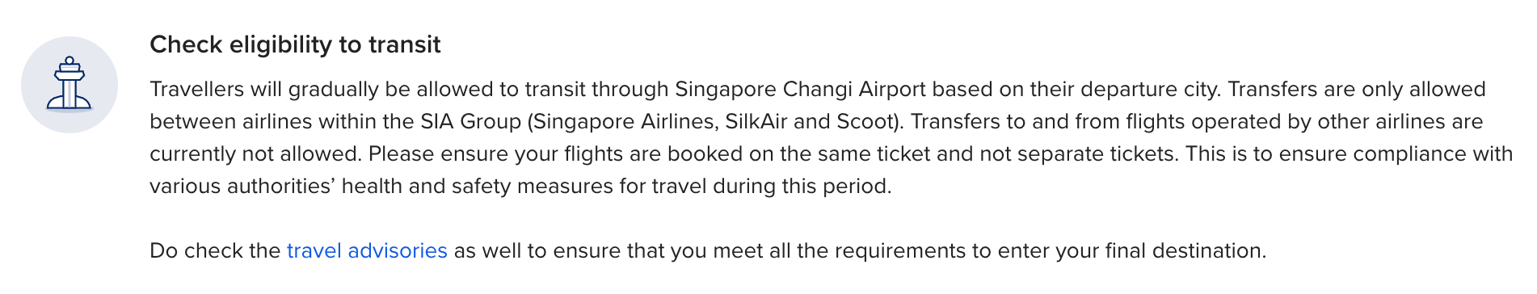The image size is (1537, 294).
Task: Click the words 'health and safety measures'
Action: 469,186
